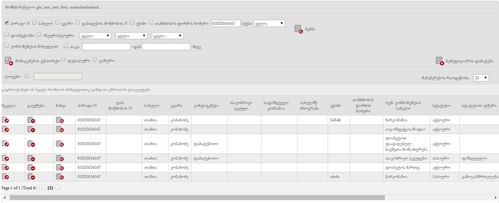Select the დეტალური radio button
This screenshot has width=499, height=203.
click(x=63, y=60)
